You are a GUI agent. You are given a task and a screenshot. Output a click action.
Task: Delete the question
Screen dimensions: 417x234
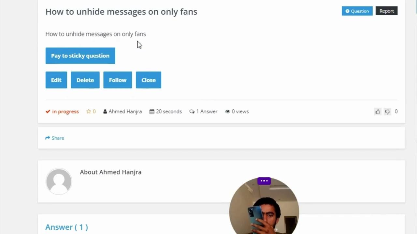tap(85, 80)
